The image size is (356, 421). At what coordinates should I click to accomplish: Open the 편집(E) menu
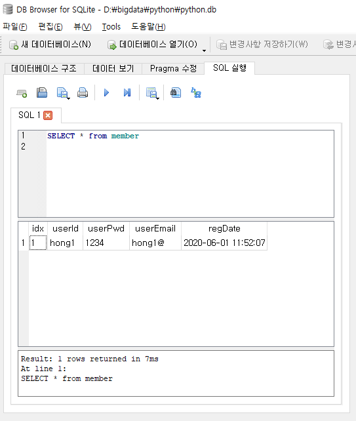click(x=50, y=27)
